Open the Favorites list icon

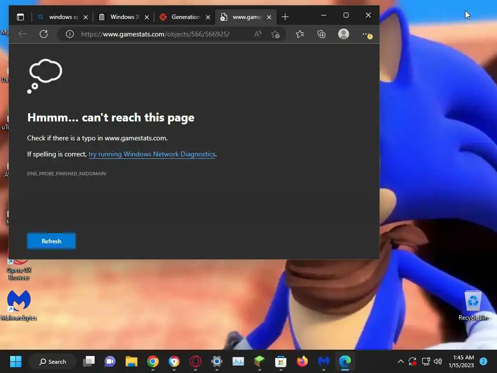[x=300, y=34]
